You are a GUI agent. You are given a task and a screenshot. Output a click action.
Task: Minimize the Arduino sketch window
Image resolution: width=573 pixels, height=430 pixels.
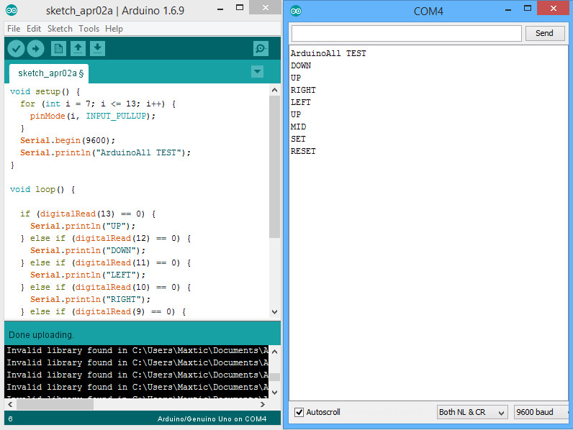(x=220, y=9)
